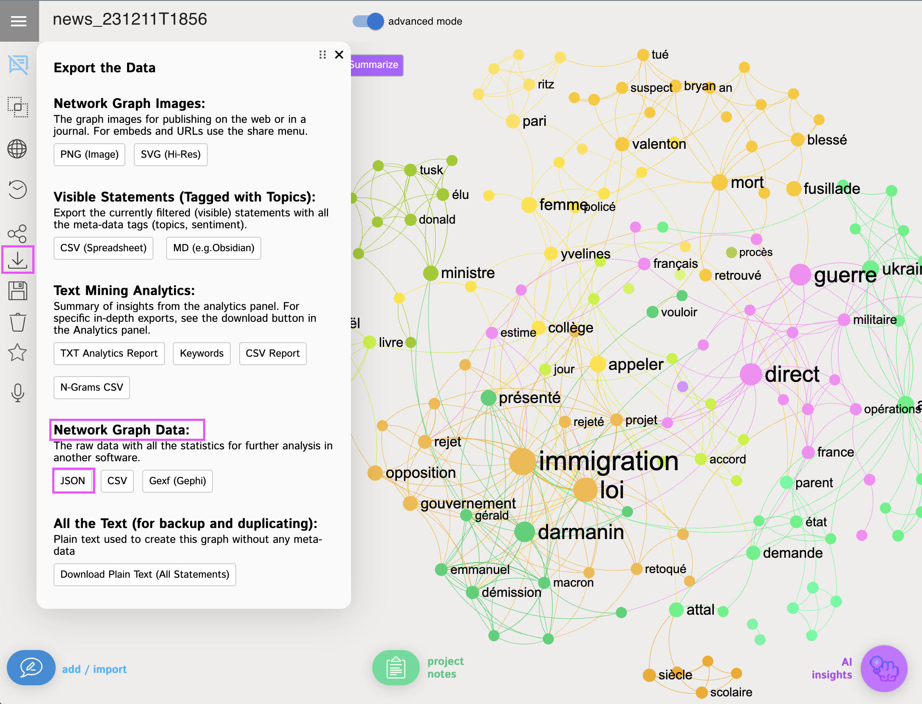Click the trash bin delete icon
This screenshot has height=704, width=922.
pyautogui.click(x=17, y=322)
